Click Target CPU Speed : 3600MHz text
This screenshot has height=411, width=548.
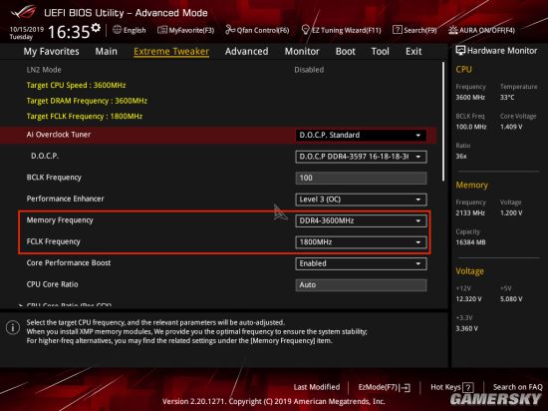coord(76,85)
